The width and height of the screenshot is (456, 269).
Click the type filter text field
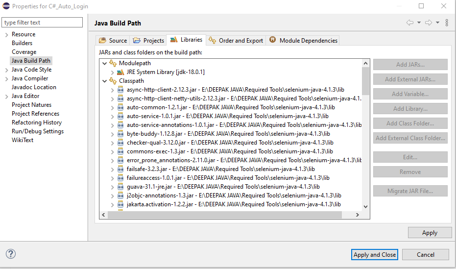click(42, 23)
